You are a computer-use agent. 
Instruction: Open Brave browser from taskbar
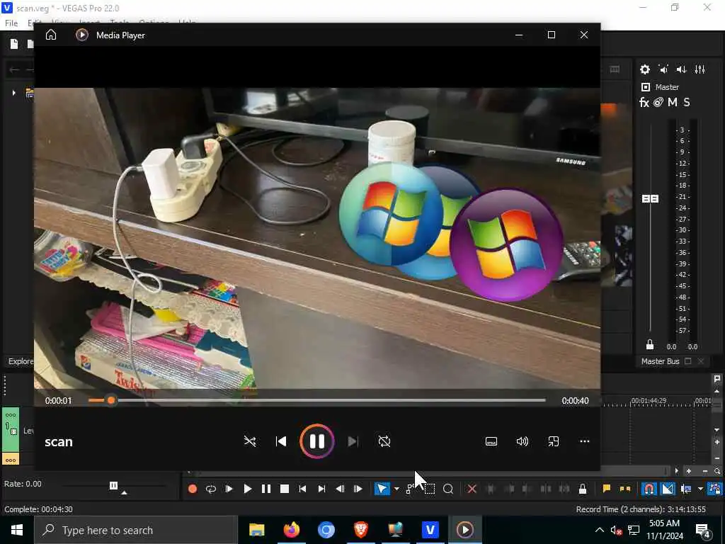[360, 530]
